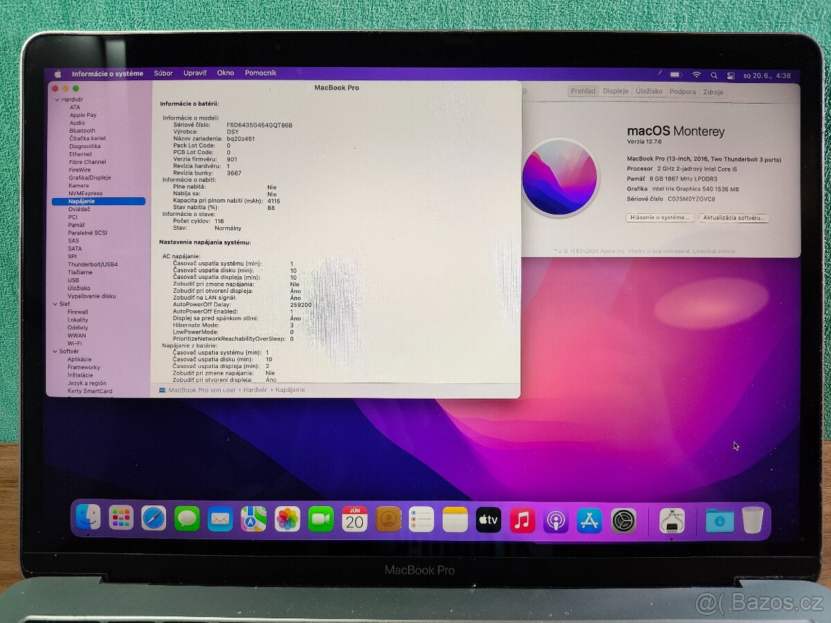831x623 pixels.
Task: Select Grafika/Displeje in the sidebar
Action: pos(89,178)
